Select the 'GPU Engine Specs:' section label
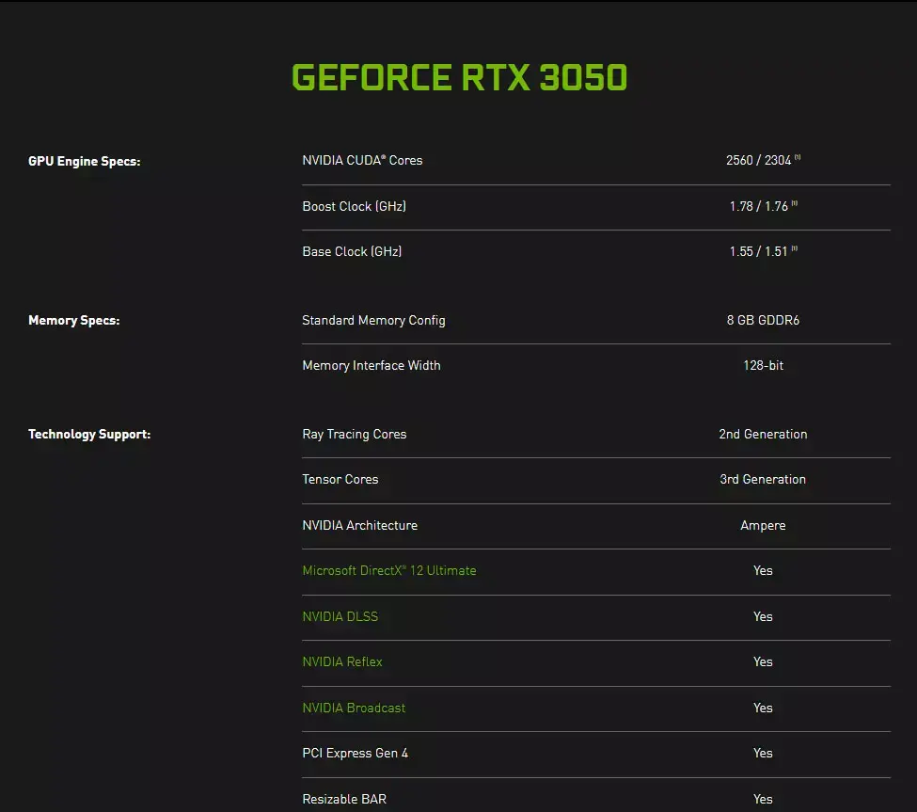The image size is (917, 812). 85,162
